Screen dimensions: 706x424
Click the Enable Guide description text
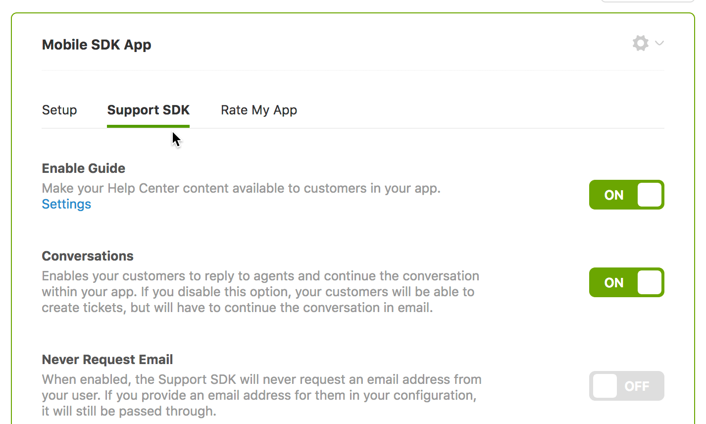click(242, 188)
